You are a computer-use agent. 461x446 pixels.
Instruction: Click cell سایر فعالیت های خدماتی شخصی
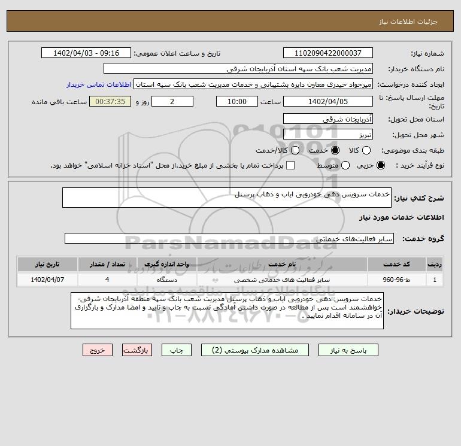pyautogui.click(x=282, y=280)
